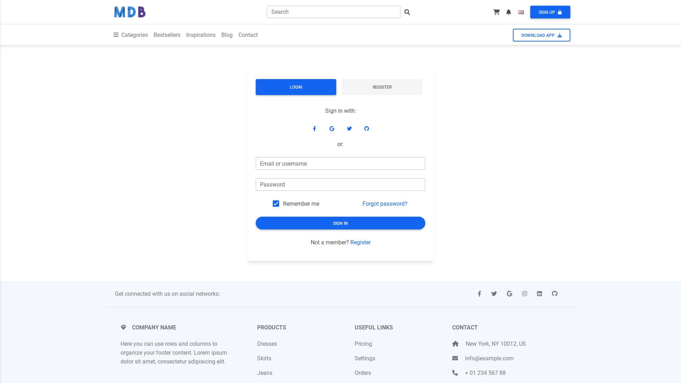Sign in with Facebook icon
Viewport: 681px width, 383px height.
click(314, 129)
